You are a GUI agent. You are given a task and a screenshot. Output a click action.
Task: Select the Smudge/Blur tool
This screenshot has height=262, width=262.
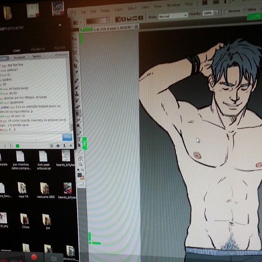click(78, 120)
